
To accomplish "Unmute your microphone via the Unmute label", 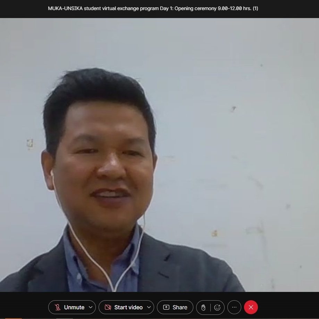I will tap(74, 307).
